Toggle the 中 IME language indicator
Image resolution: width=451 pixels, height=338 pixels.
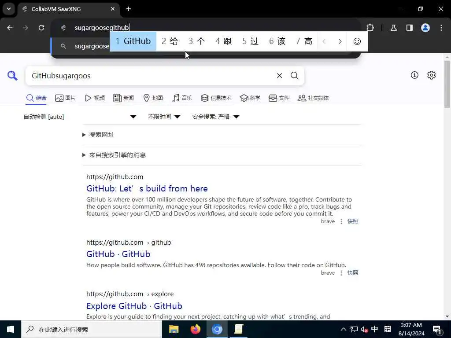click(374, 329)
